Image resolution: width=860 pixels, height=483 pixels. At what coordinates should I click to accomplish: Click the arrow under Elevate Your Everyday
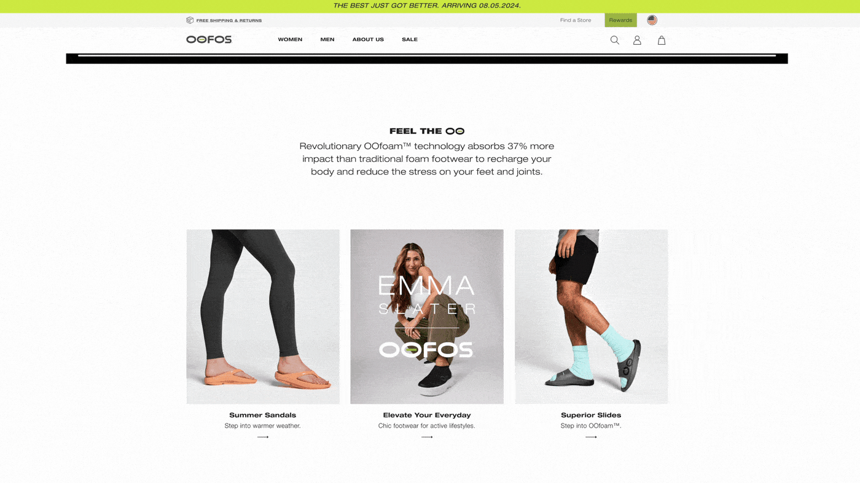click(427, 437)
